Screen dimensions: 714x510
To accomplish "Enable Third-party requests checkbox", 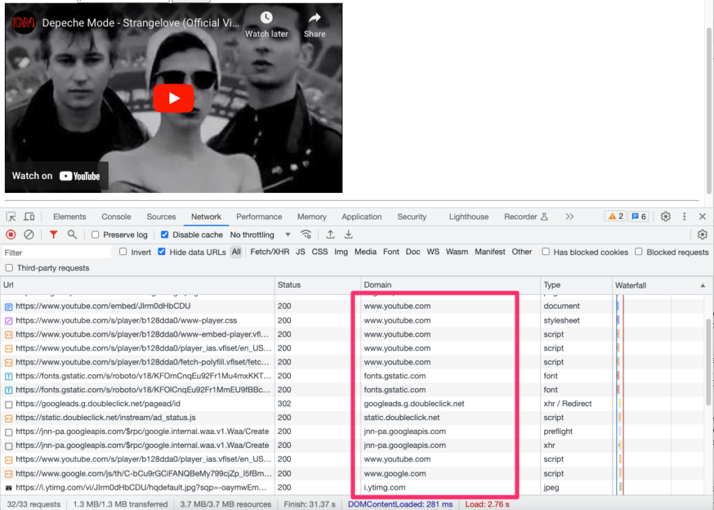I will point(9,268).
